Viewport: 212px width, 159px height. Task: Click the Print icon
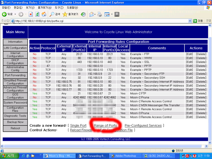(x=100, y=14)
